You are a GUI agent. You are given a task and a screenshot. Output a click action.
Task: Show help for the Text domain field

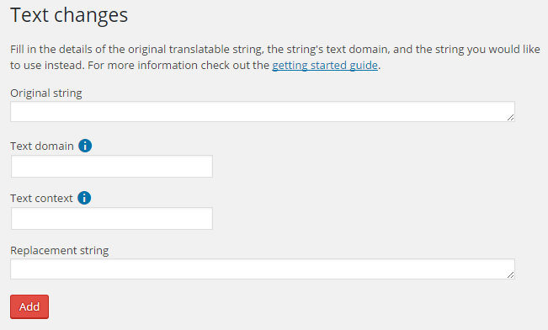(x=85, y=146)
